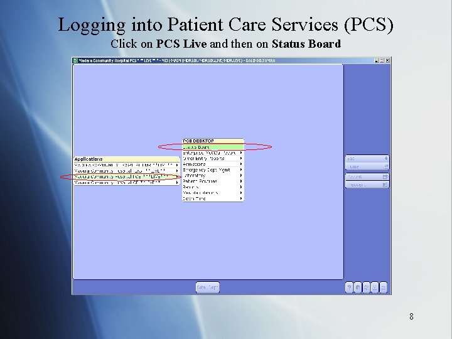Maximize the Madera Community Hospital PCS window

(382, 60)
